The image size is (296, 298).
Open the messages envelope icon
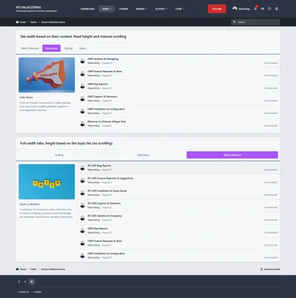(263, 9)
